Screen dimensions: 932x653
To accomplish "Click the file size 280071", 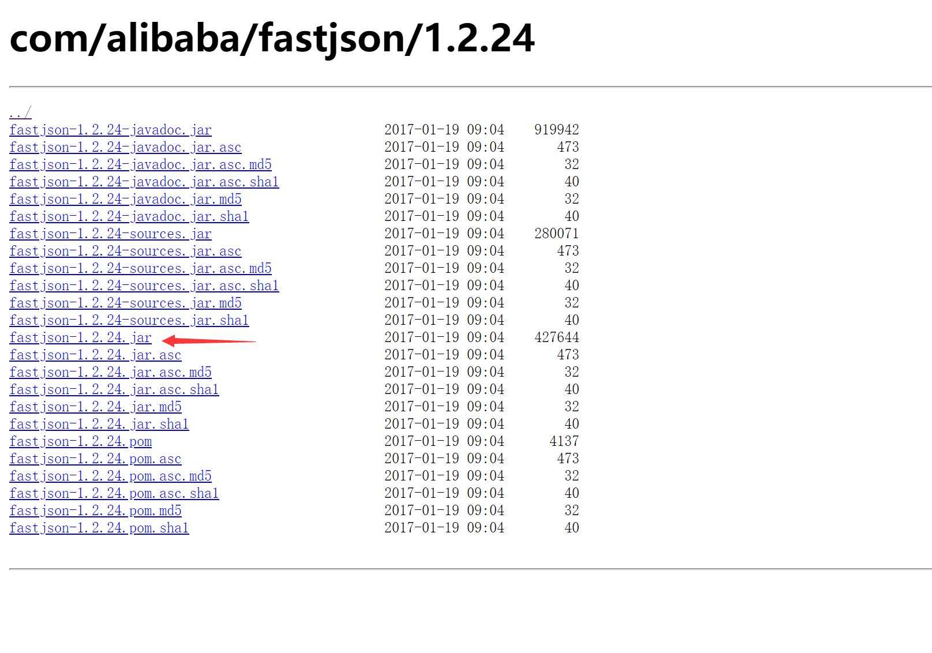I will 557,234.
